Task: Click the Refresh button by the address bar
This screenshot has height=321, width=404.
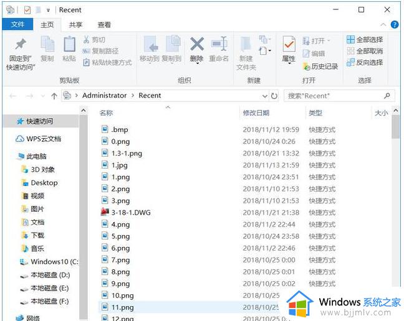Action: tap(274, 96)
